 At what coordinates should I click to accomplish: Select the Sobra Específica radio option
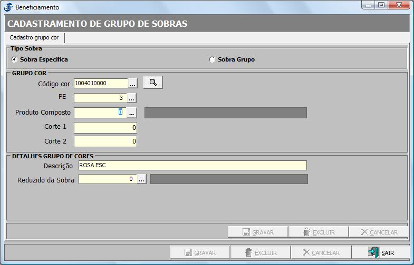click(14, 59)
